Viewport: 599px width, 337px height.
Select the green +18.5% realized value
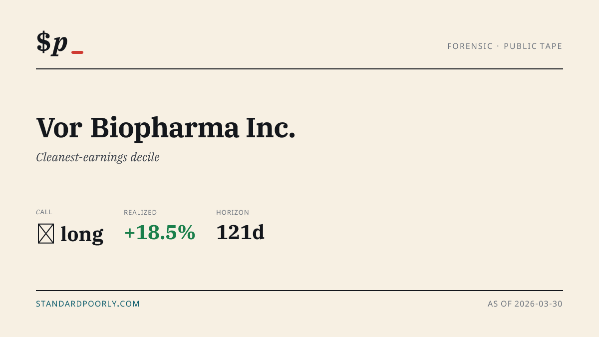click(160, 233)
